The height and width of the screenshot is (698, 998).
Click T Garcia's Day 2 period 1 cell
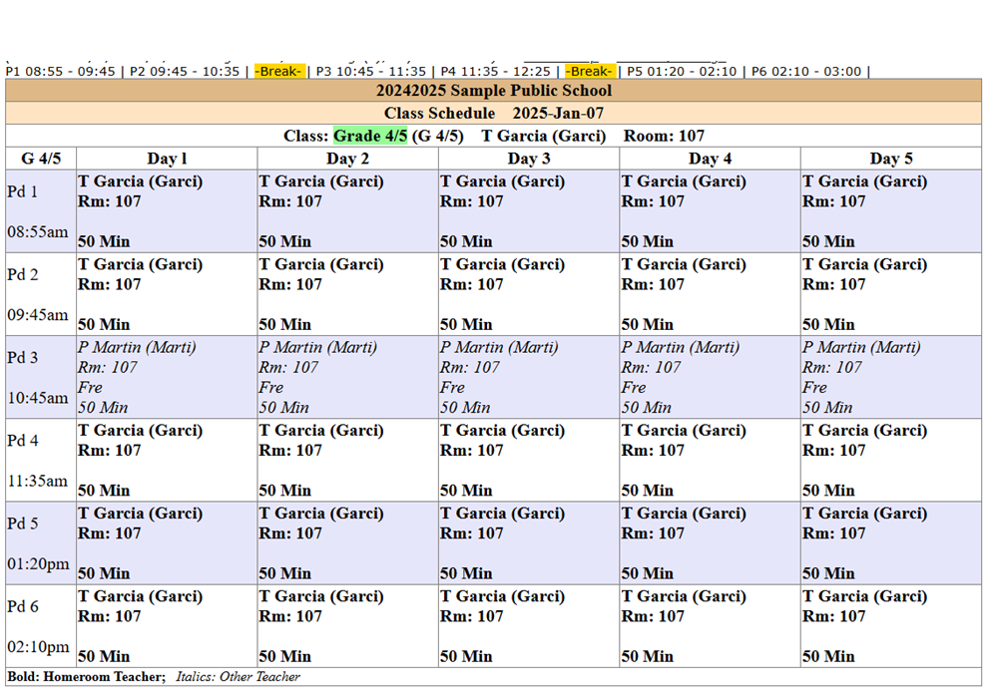click(x=347, y=210)
